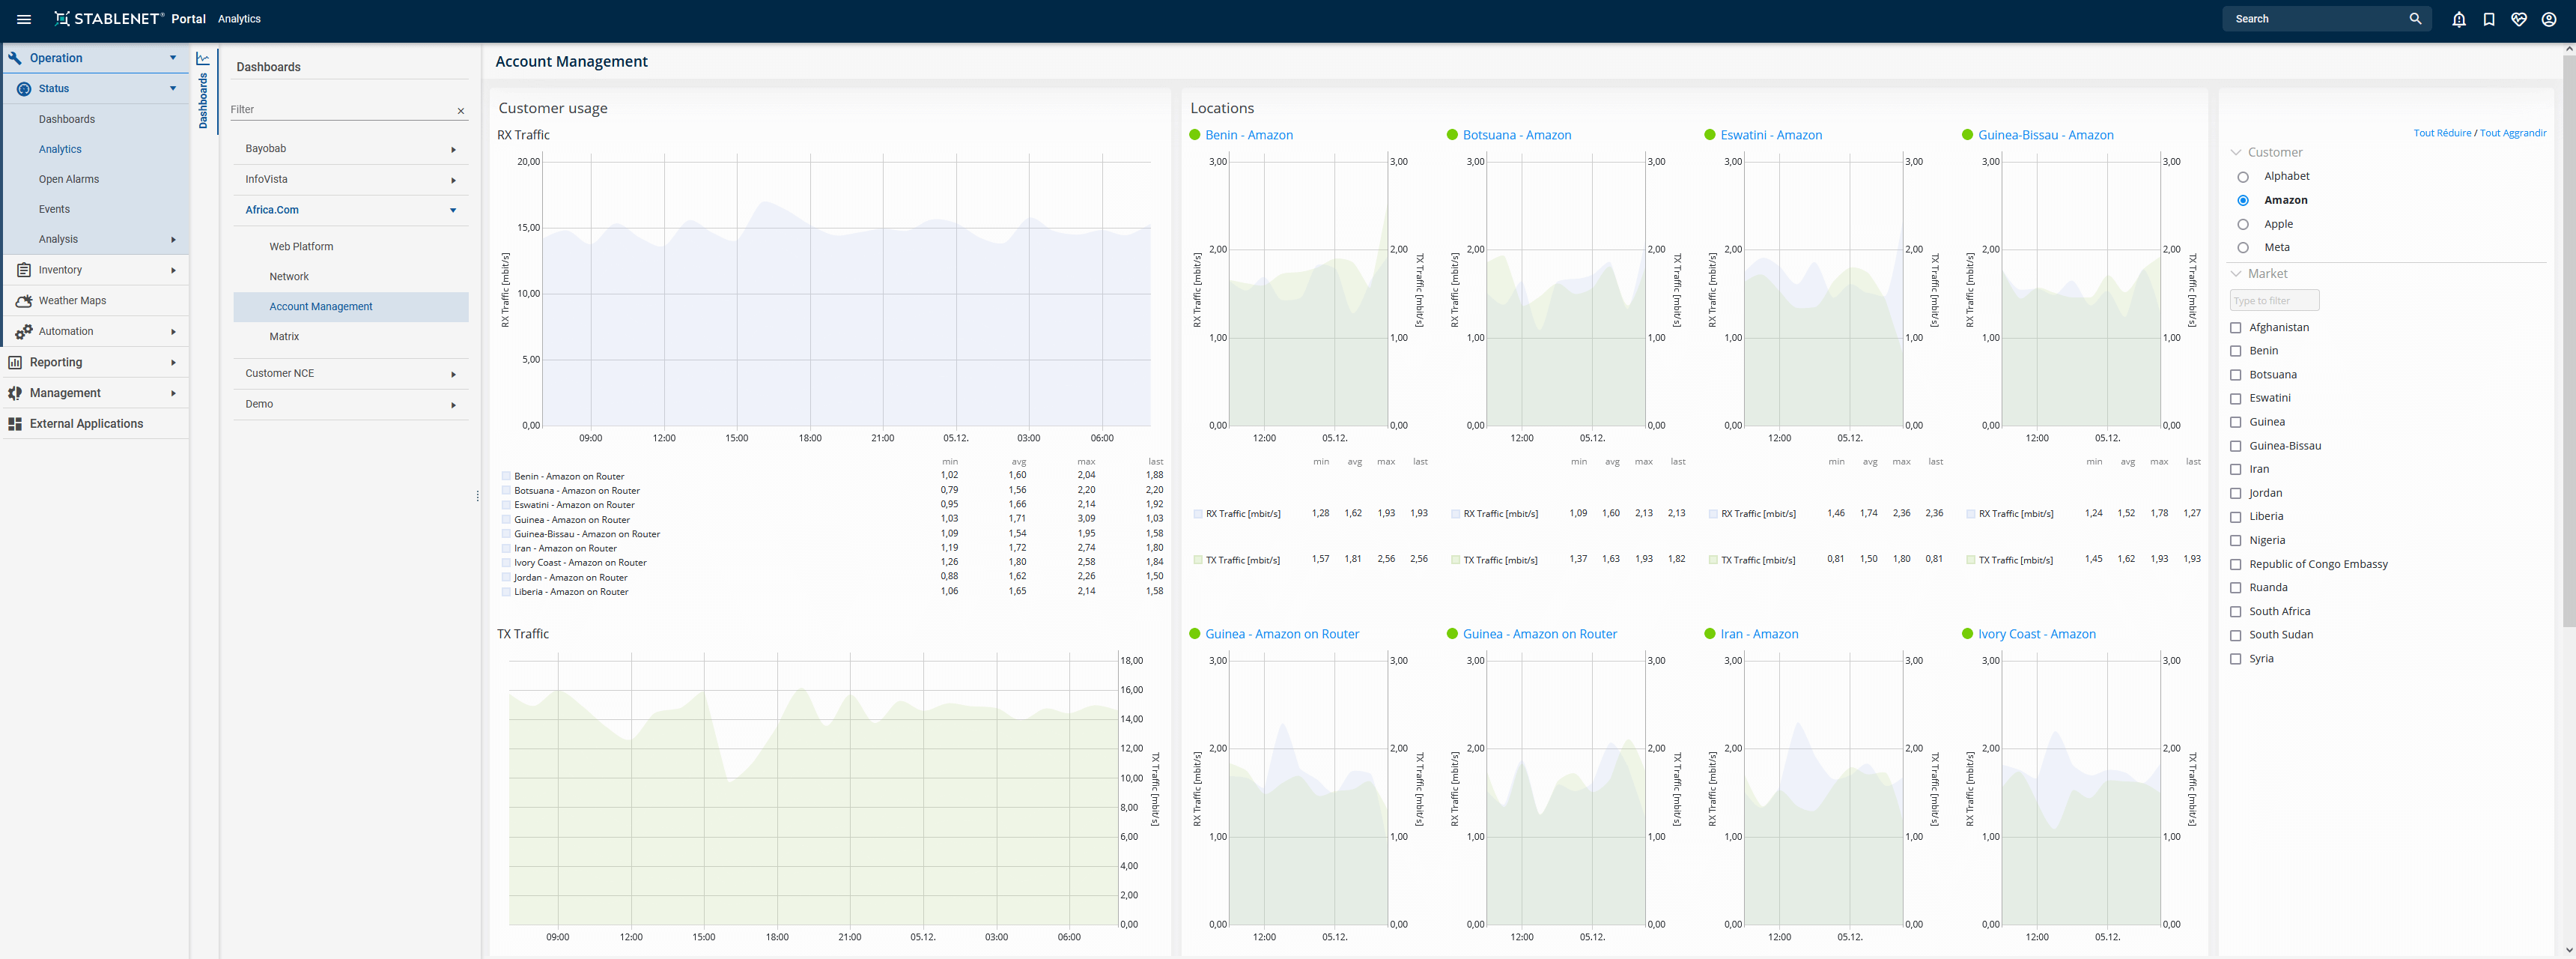Image resolution: width=2576 pixels, height=959 pixels.
Task: Expand the Demo dashboard group
Action: (x=453, y=406)
